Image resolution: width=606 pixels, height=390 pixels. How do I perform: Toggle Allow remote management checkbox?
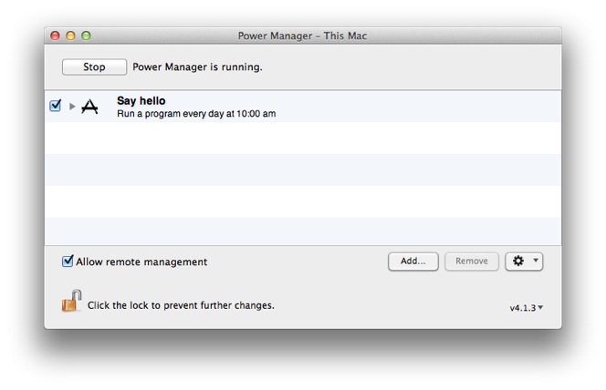click(x=68, y=262)
